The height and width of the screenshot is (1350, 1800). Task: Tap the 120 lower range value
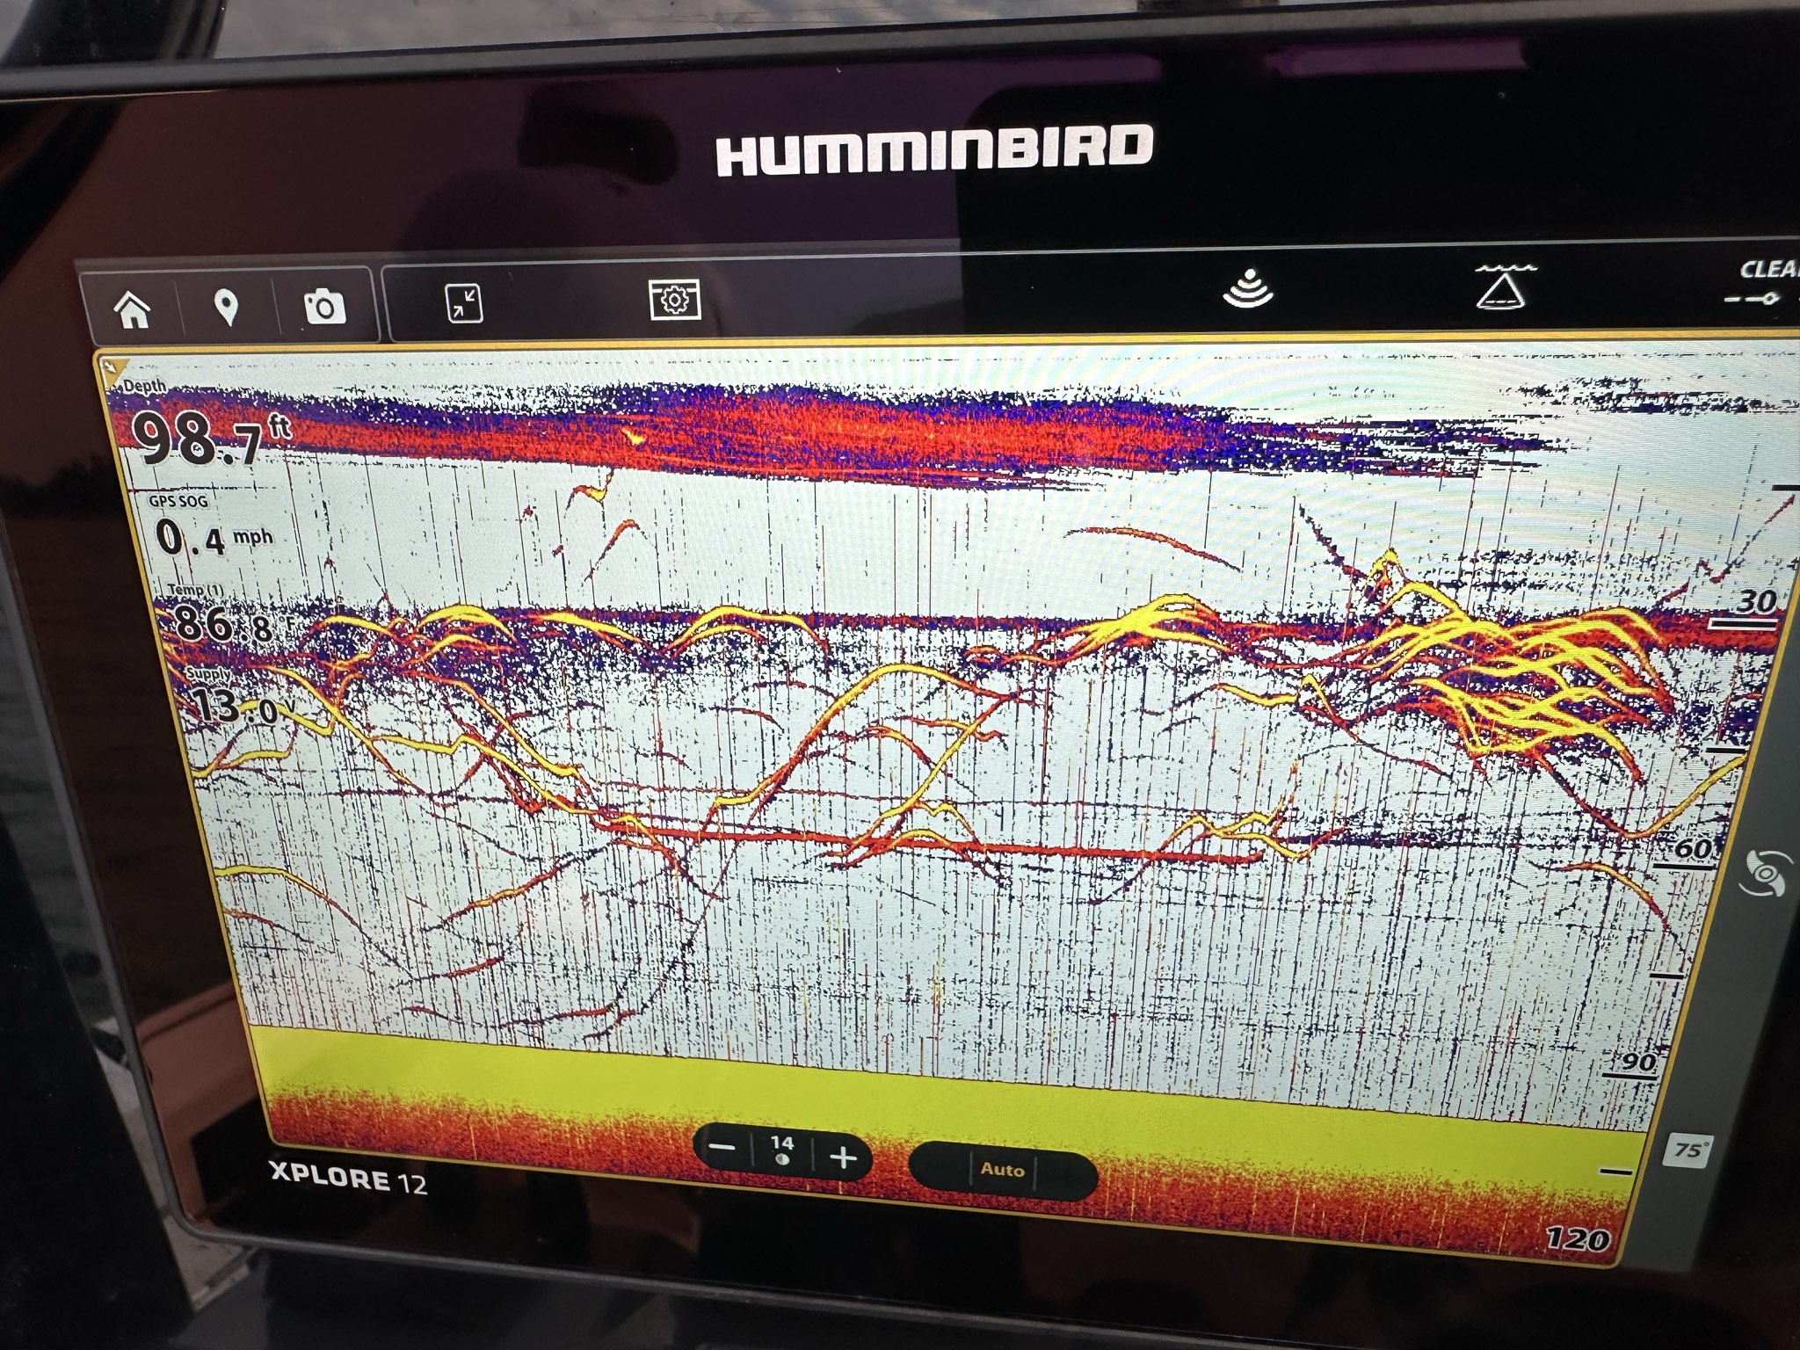pos(1577,1239)
